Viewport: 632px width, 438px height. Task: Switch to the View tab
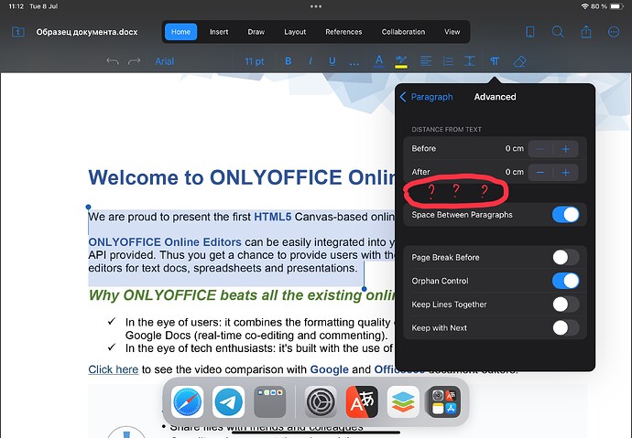pos(452,32)
